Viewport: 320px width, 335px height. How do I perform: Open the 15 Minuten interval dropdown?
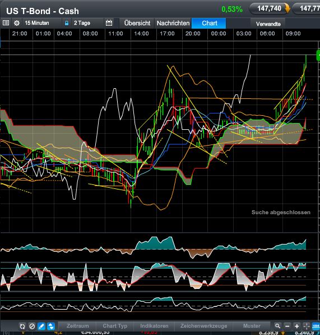pyautogui.click(x=42, y=23)
